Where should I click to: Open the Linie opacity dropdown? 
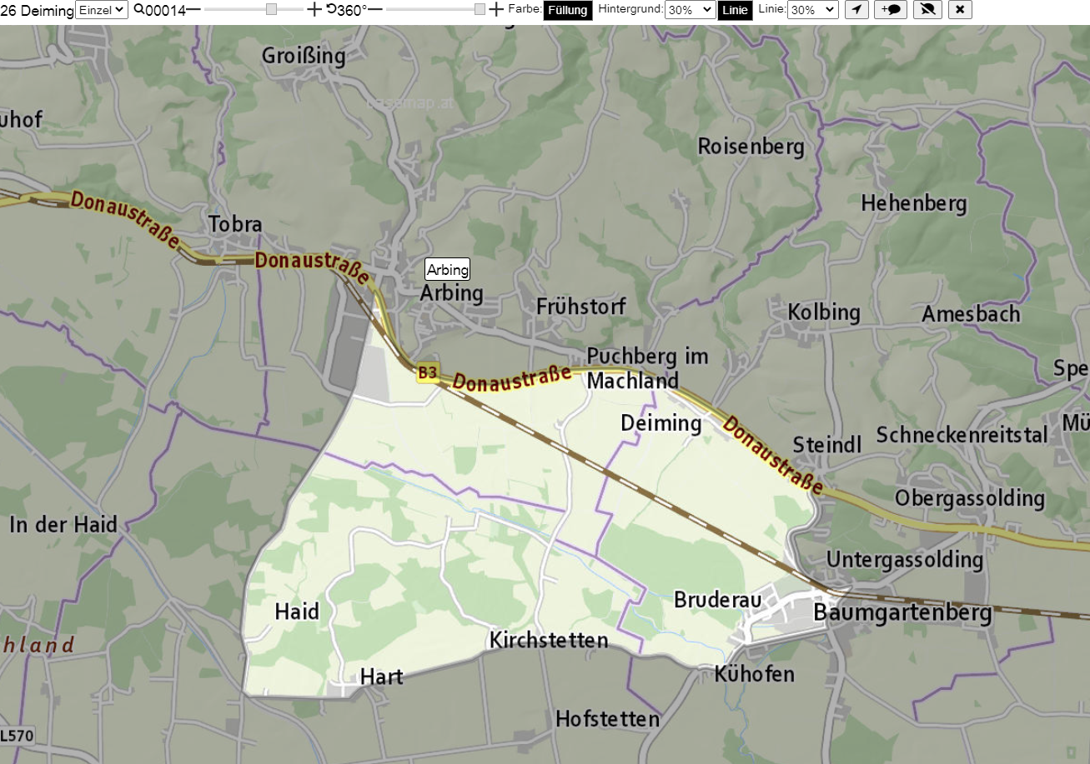coord(813,10)
